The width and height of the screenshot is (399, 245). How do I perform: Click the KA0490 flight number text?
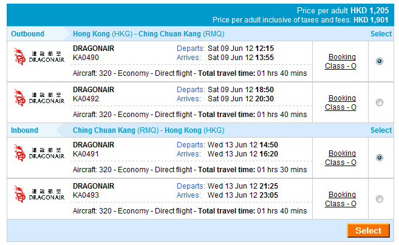click(x=86, y=58)
